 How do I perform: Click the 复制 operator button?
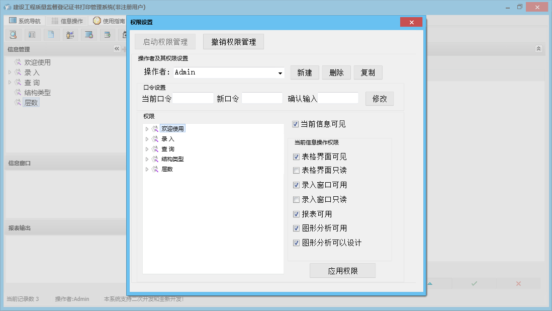tap(368, 72)
